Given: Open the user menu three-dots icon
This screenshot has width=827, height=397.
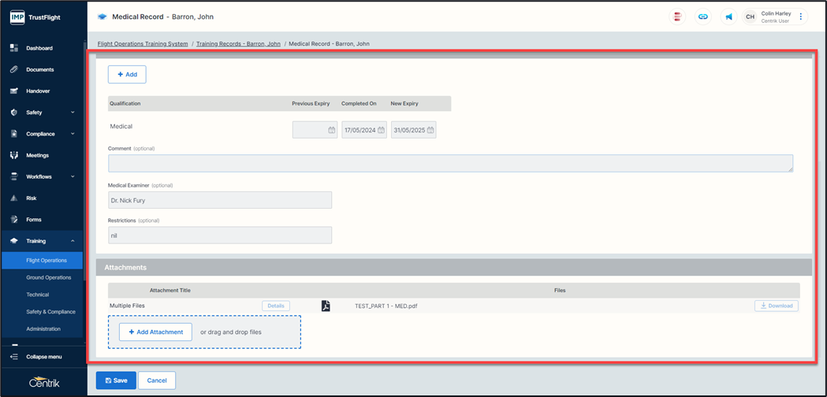Looking at the screenshot, I should click(x=801, y=17).
